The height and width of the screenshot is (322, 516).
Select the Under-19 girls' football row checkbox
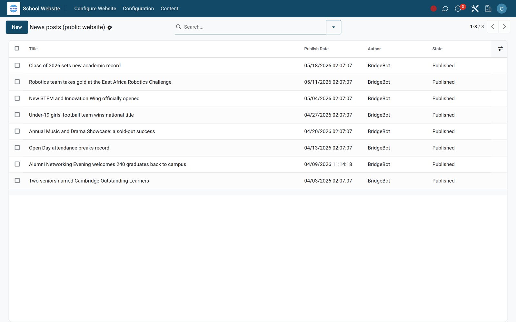(x=17, y=115)
